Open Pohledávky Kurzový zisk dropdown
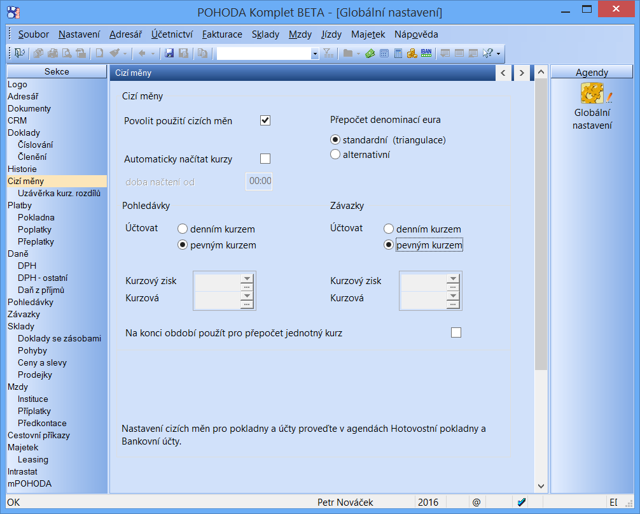This screenshot has height=514, width=640. click(247, 278)
